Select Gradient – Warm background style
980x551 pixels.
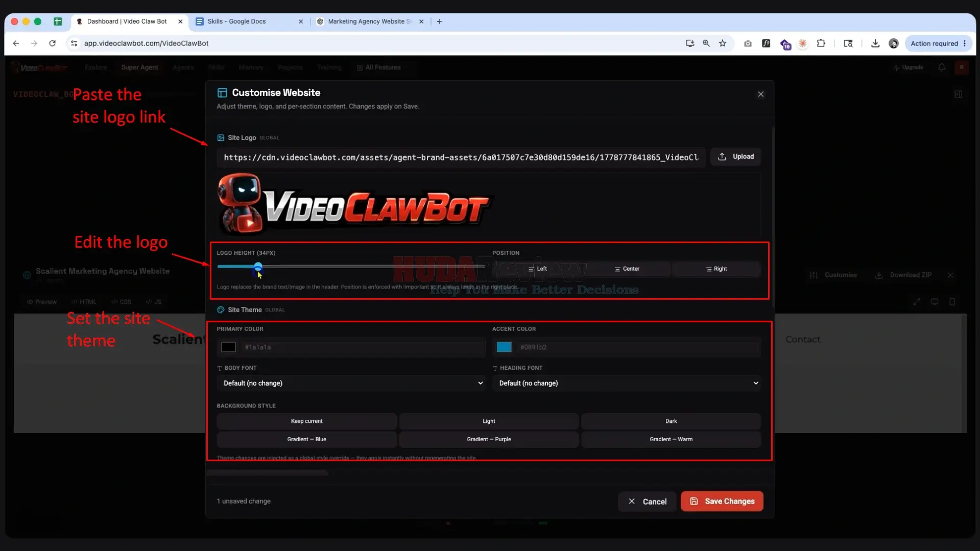click(x=671, y=439)
